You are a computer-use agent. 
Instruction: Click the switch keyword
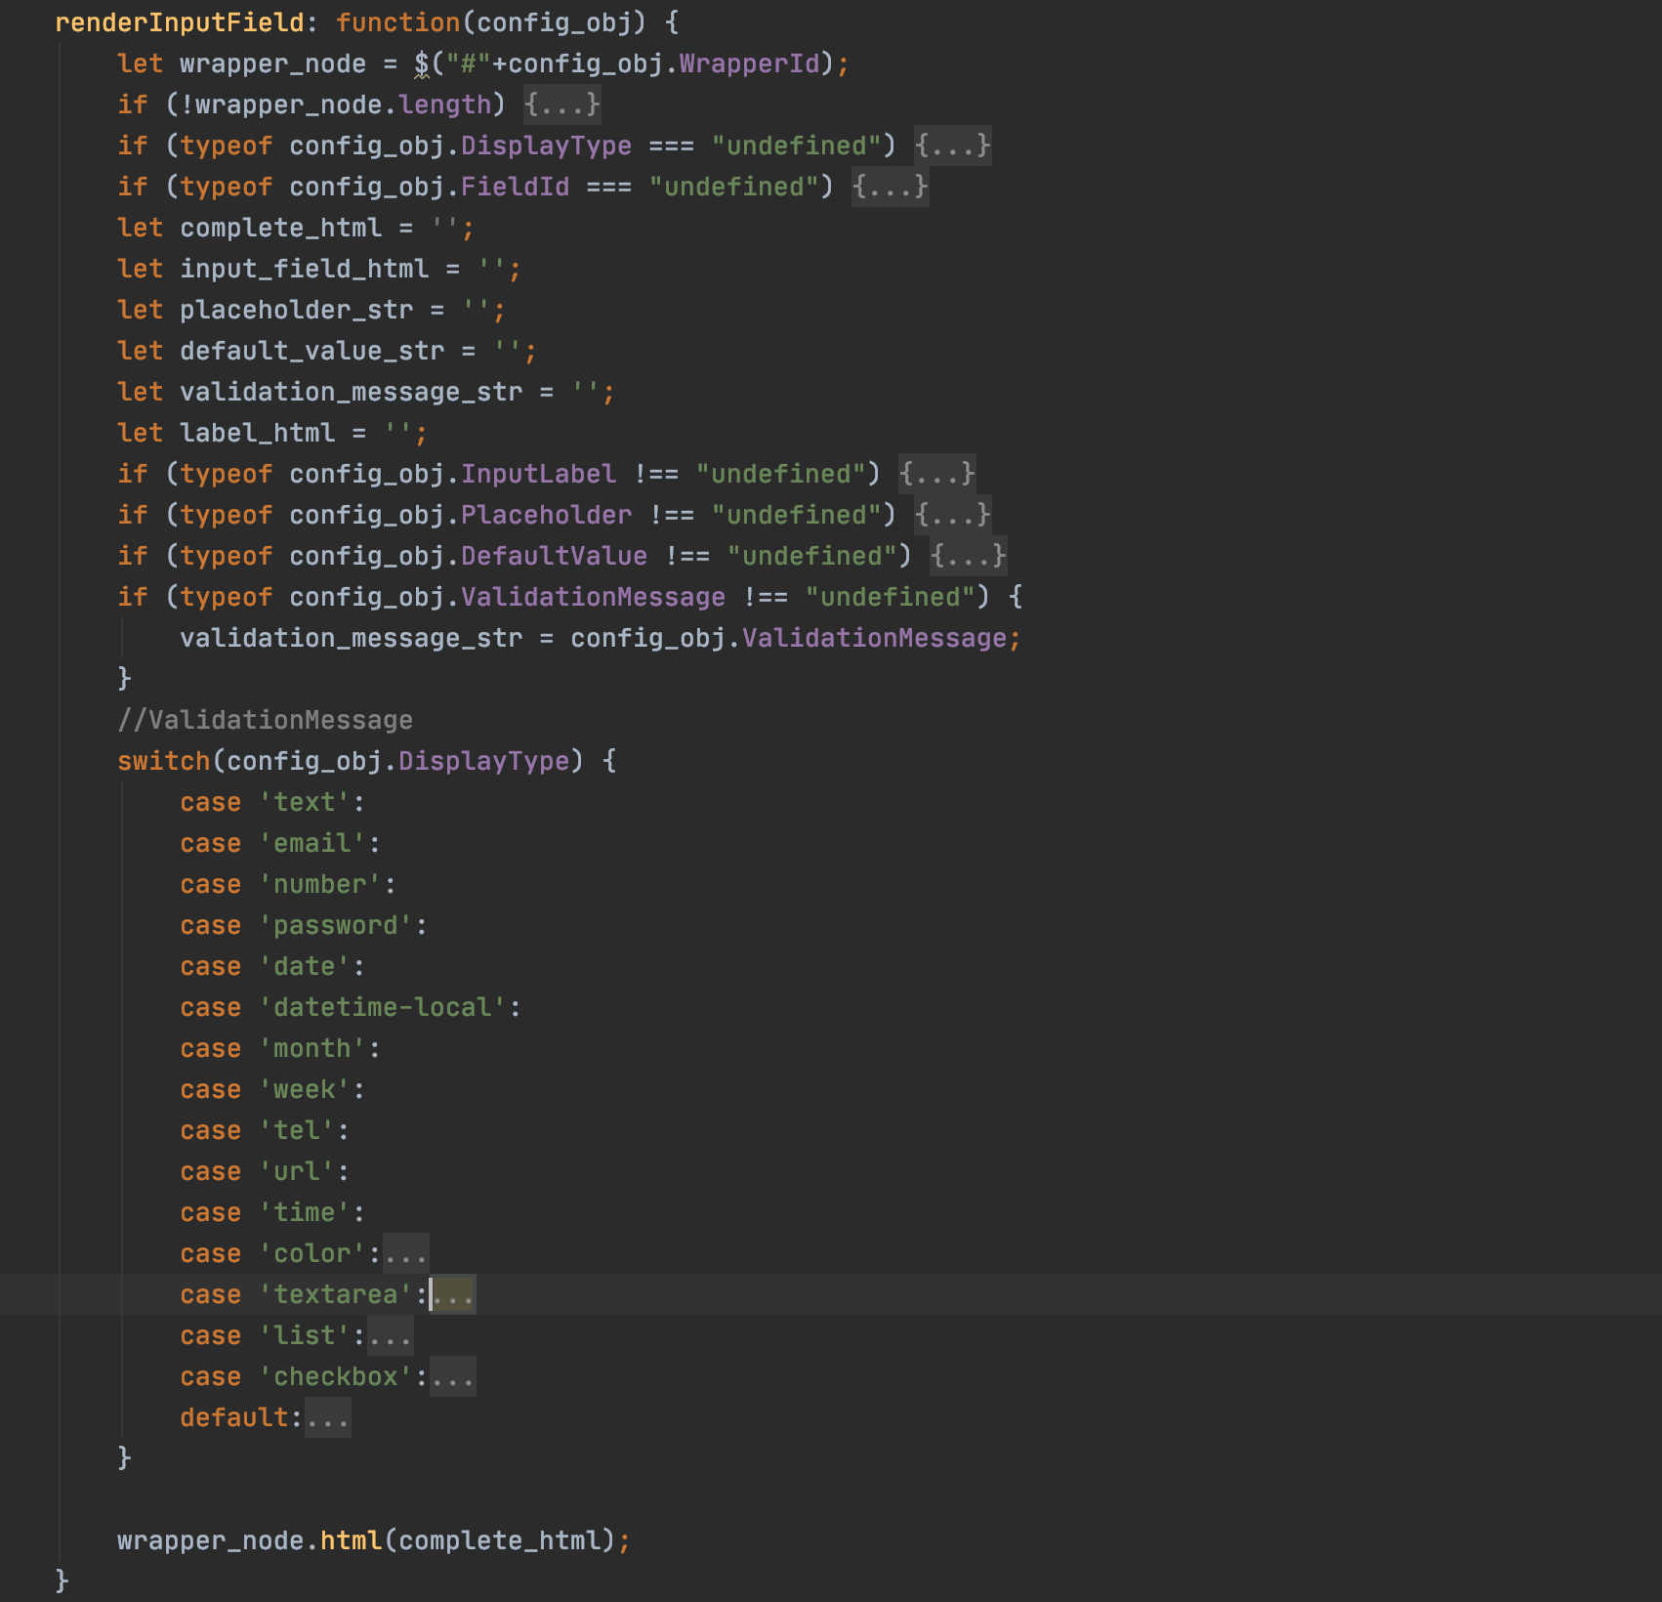pyautogui.click(x=163, y=761)
